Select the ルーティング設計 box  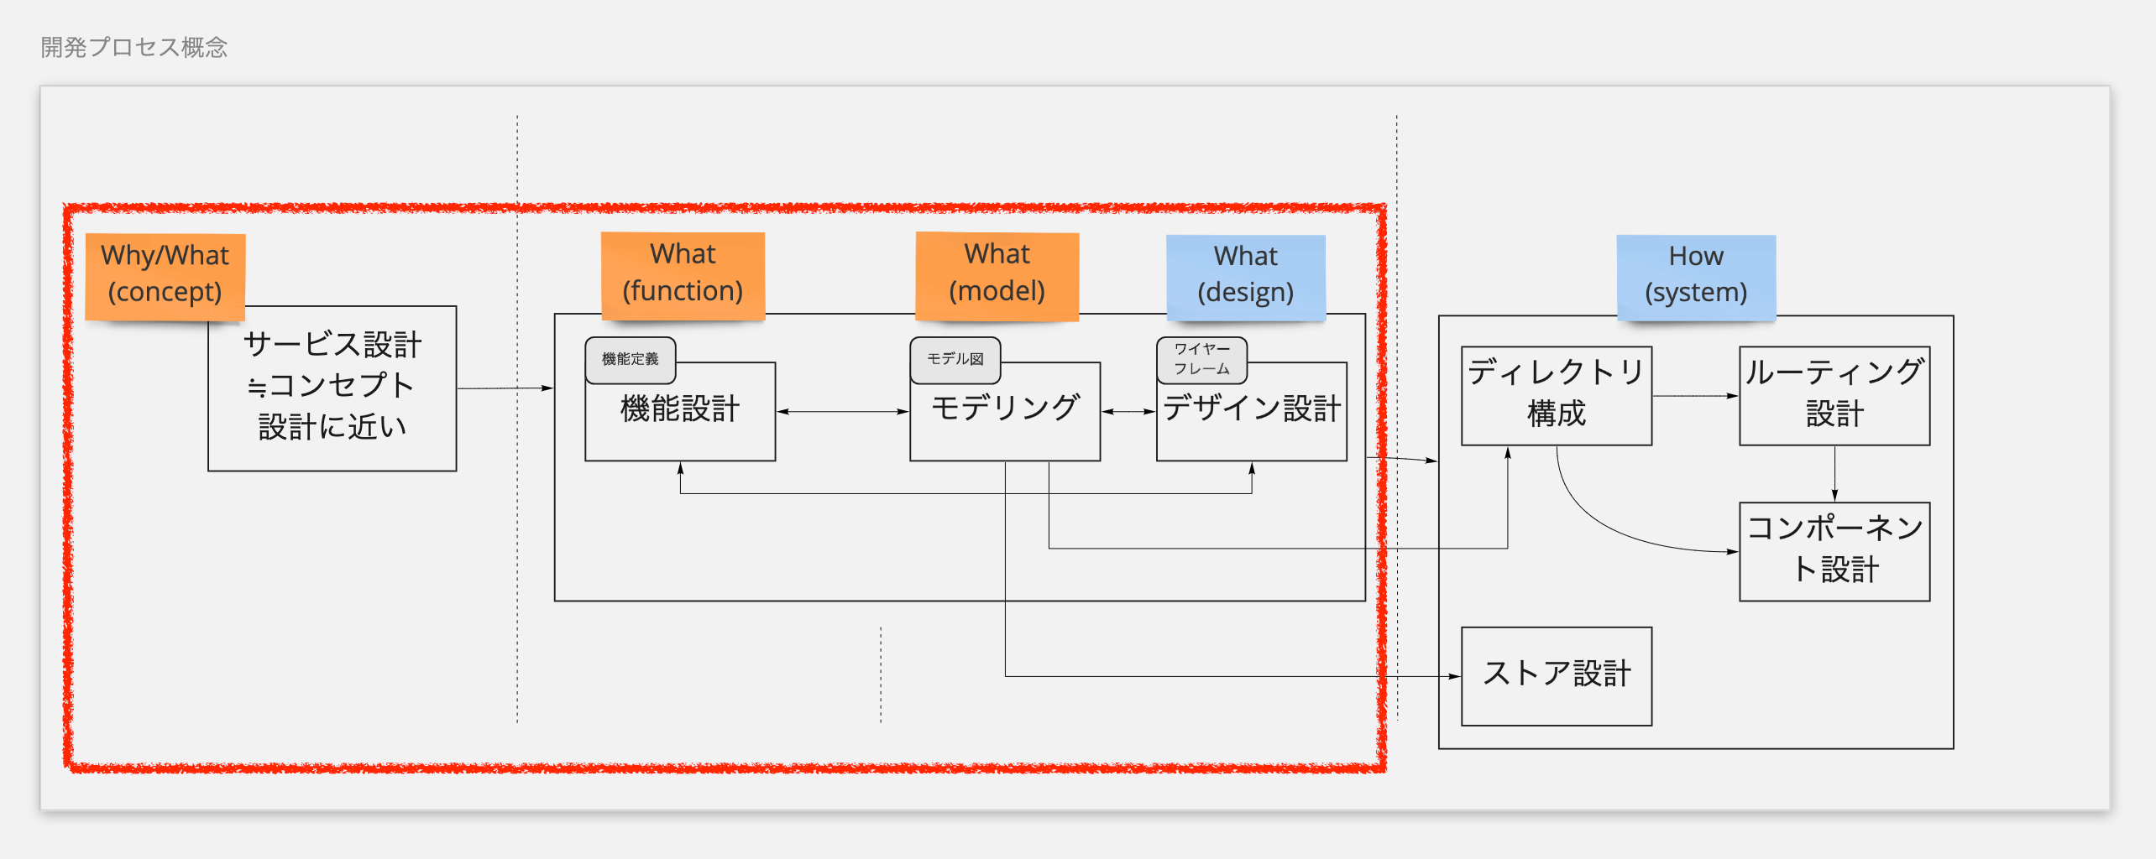1834,394
